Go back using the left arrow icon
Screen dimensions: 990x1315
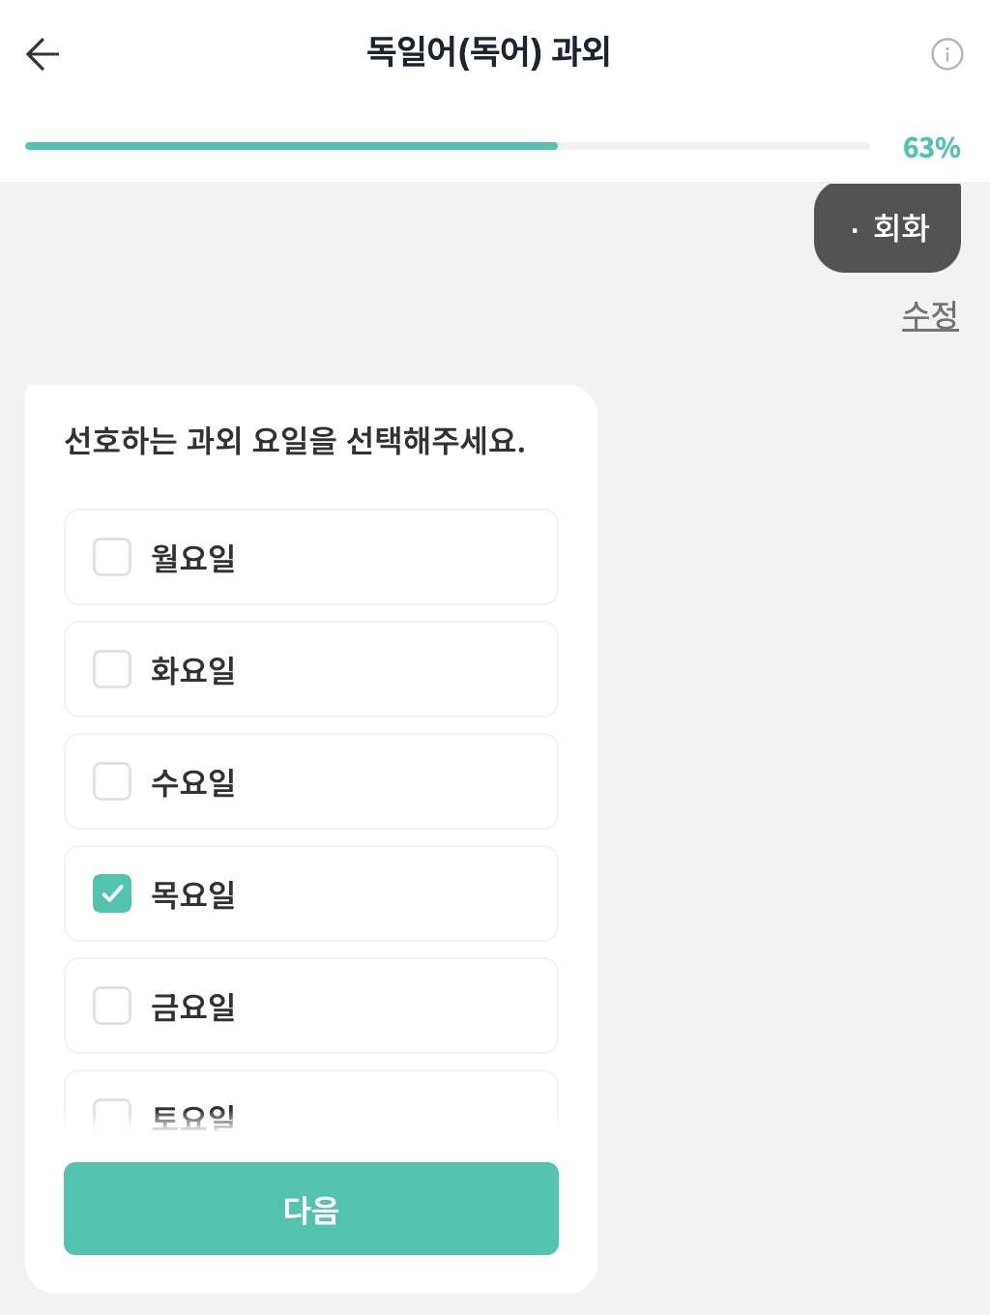click(43, 54)
